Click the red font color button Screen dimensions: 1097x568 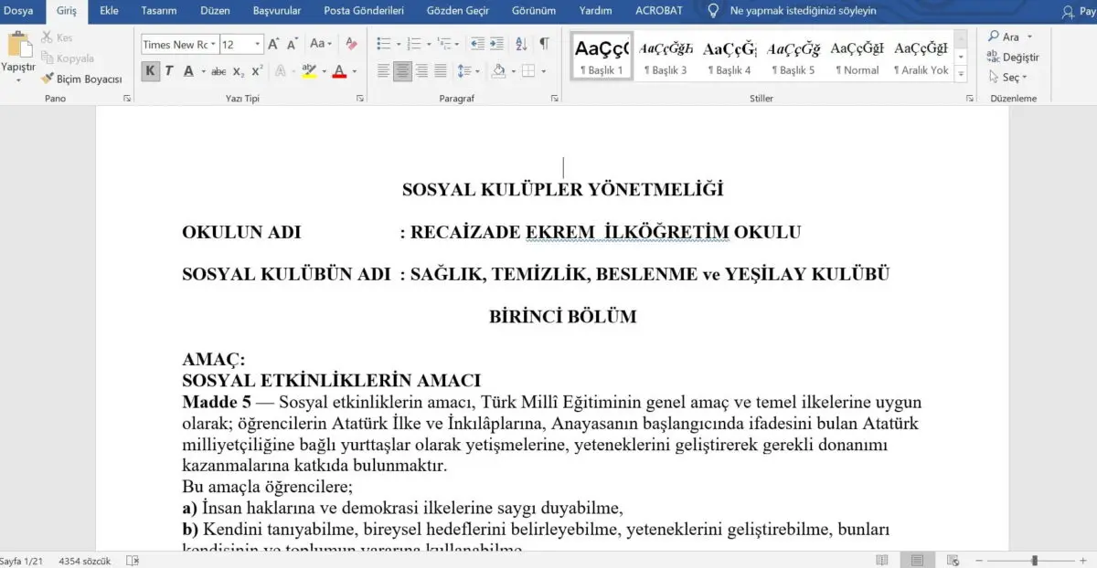tap(339, 70)
